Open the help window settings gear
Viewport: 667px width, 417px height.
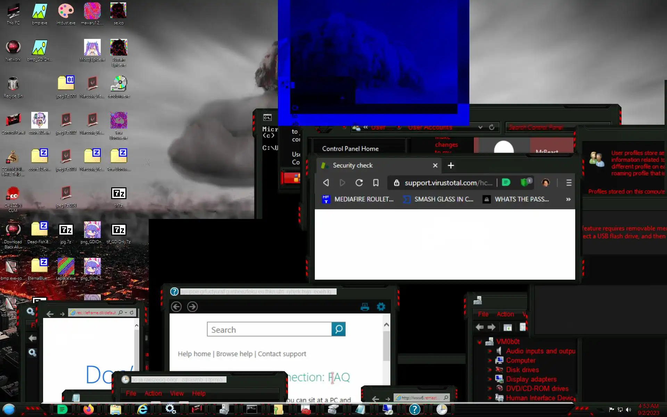[381, 307]
